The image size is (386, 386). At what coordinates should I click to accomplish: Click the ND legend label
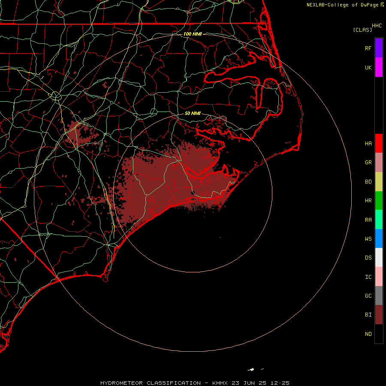(x=368, y=334)
